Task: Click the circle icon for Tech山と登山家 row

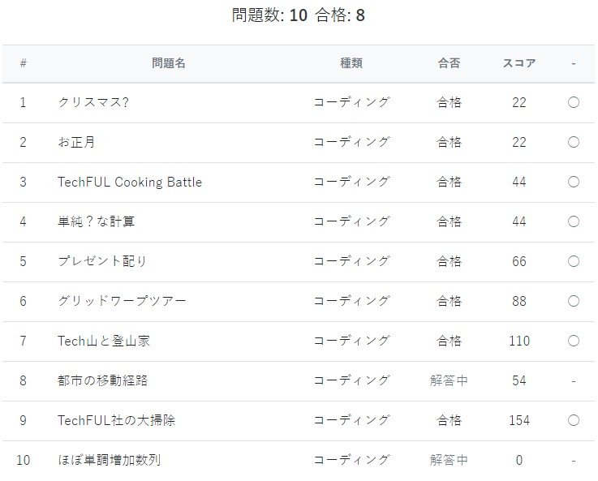Action: tap(574, 341)
